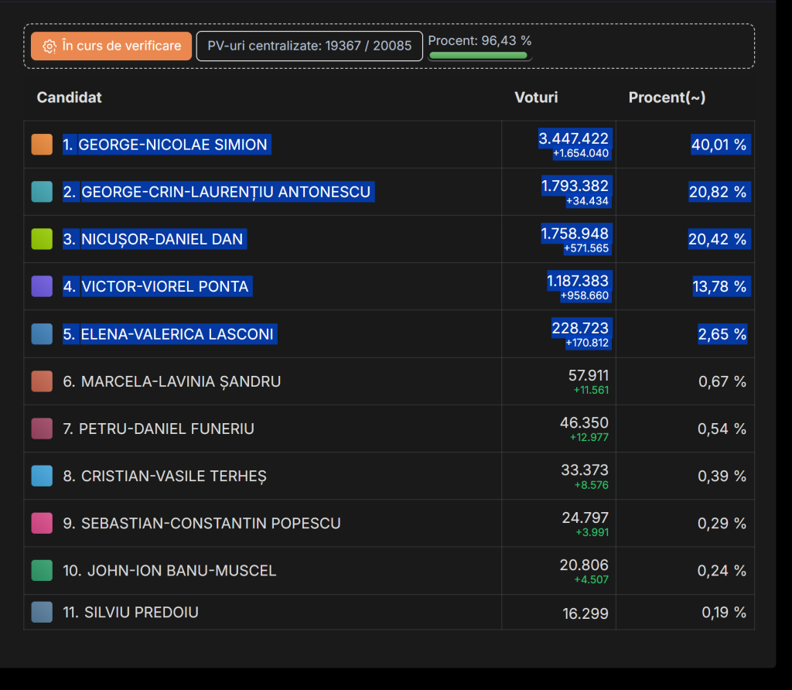Click vote count '16.299'
The image size is (792, 690).
(585, 613)
